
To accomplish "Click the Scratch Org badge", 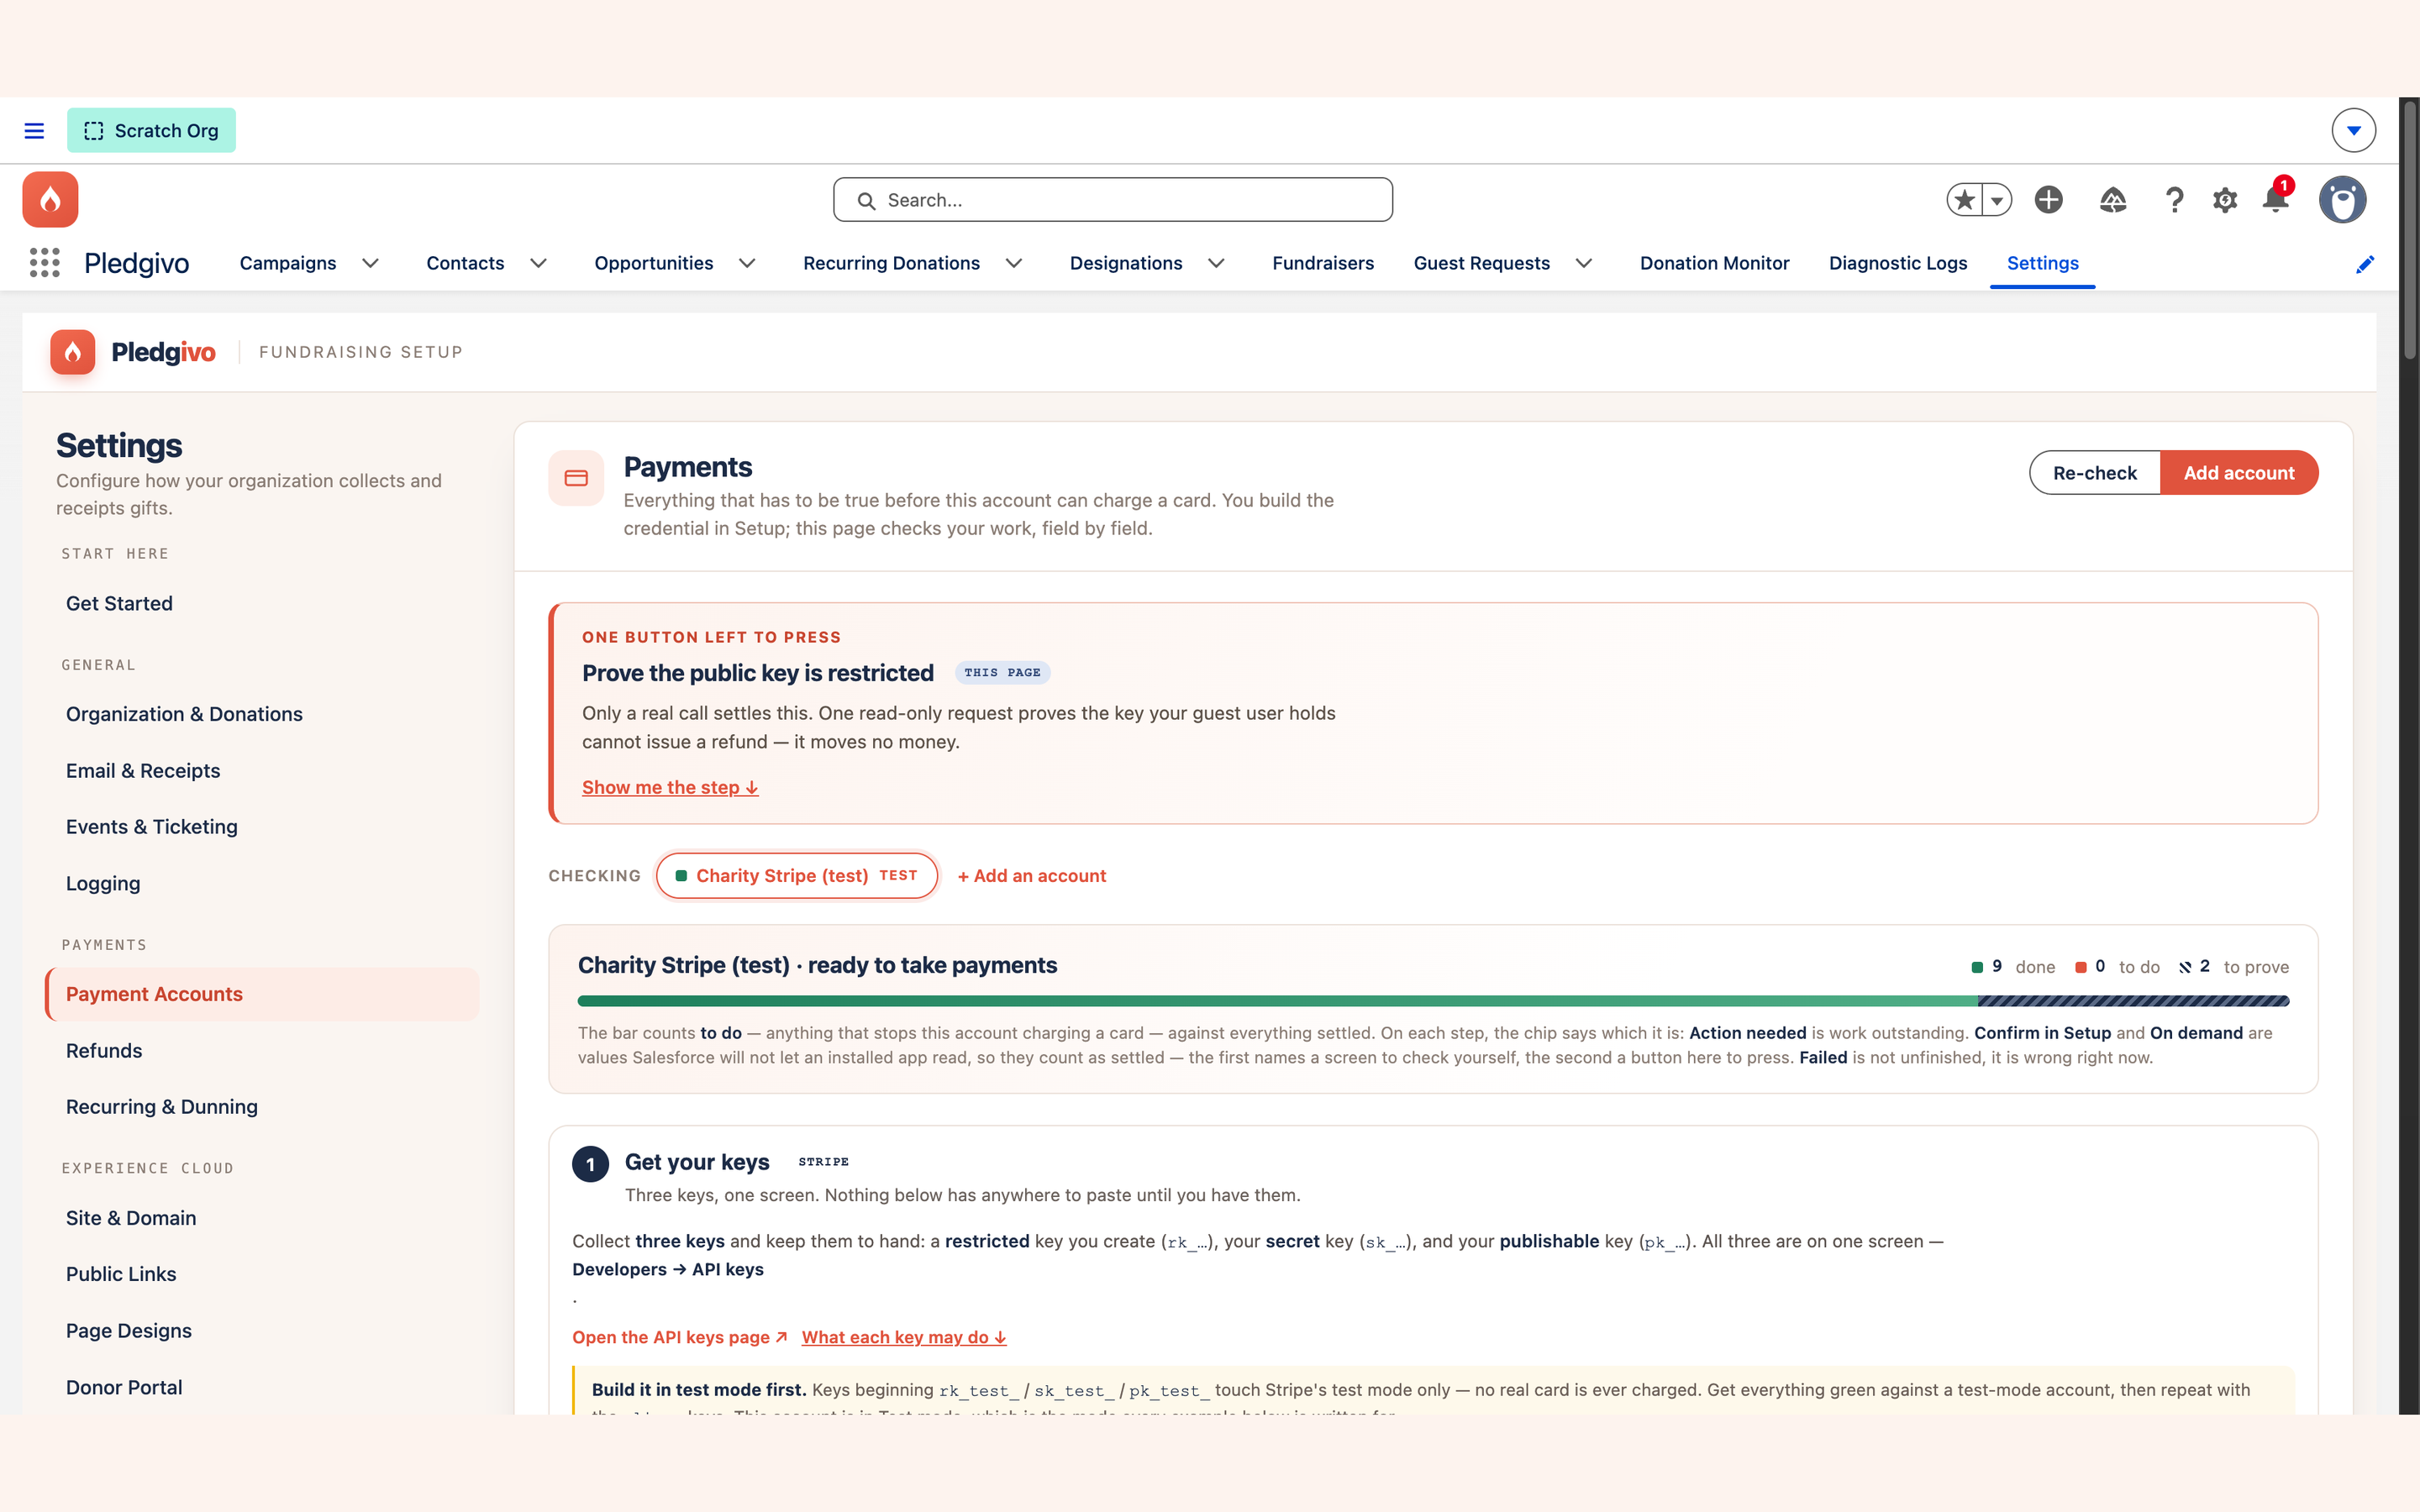I will point(151,131).
